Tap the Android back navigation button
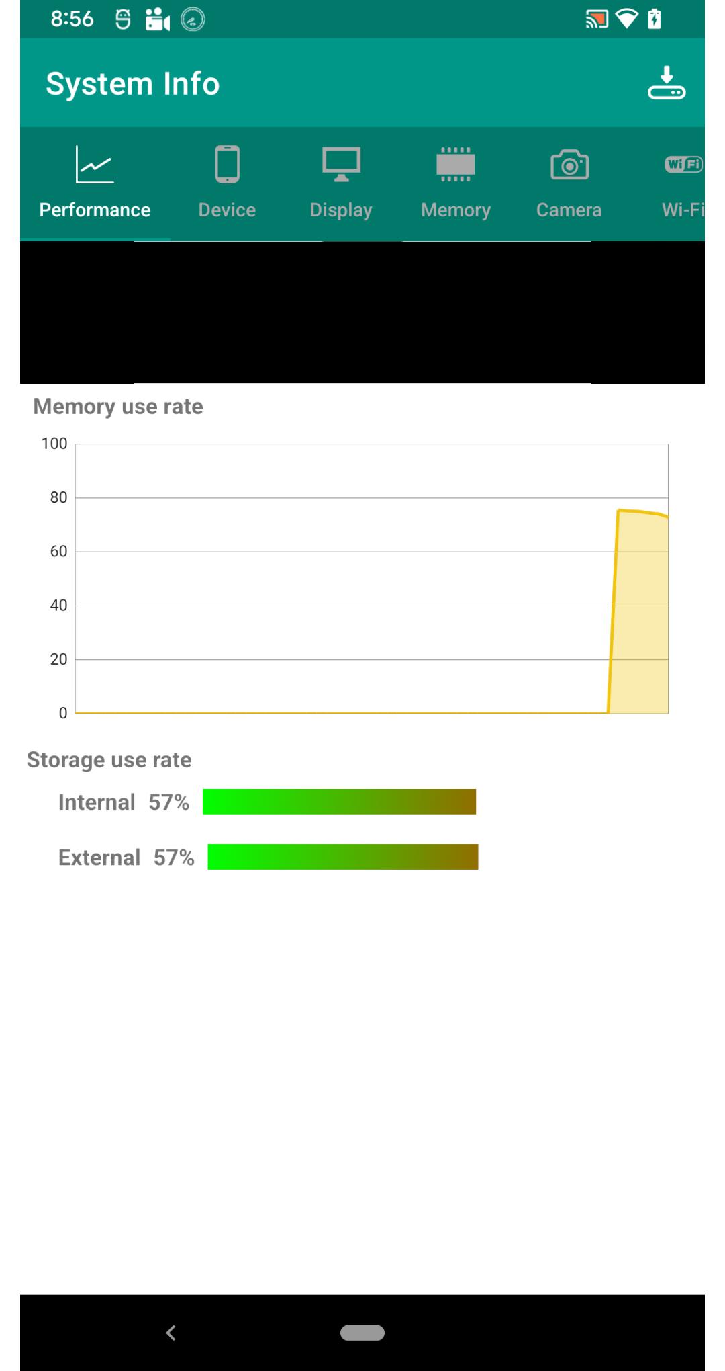 coord(171,1333)
